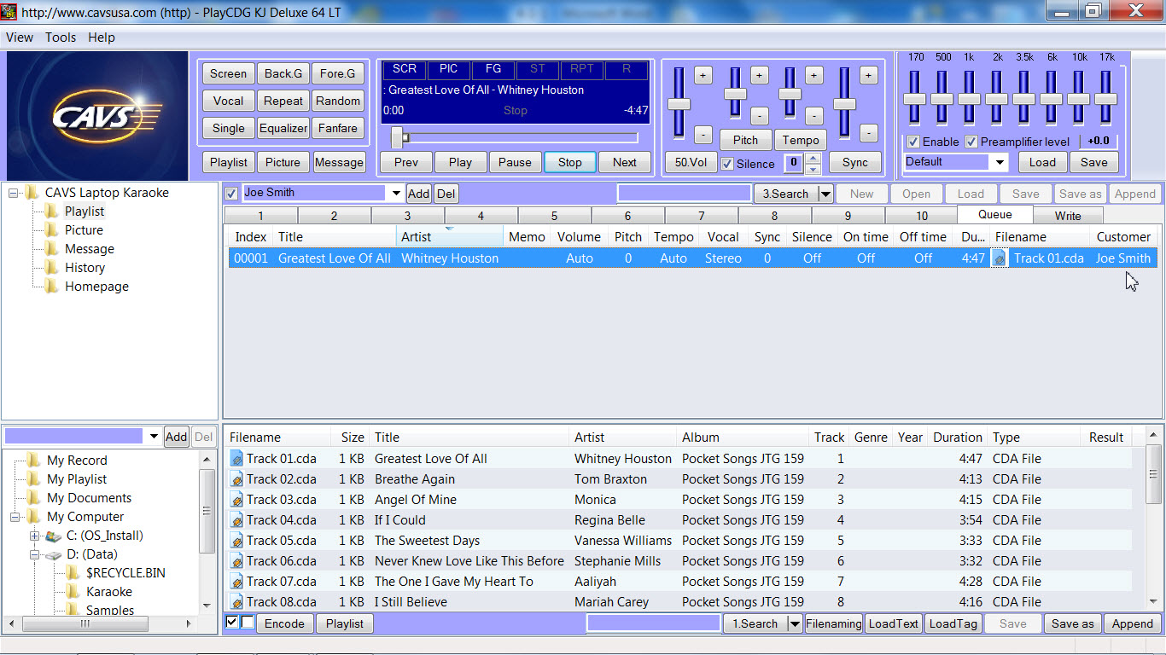This screenshot has height=655, width=1166.
Task: Click the 17k equalizer band slider
Action: [x=1106, y=97]
